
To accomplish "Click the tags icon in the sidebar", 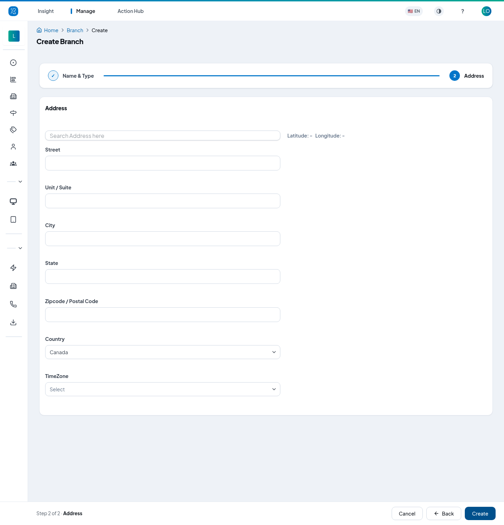I will [x=13, y=130].
